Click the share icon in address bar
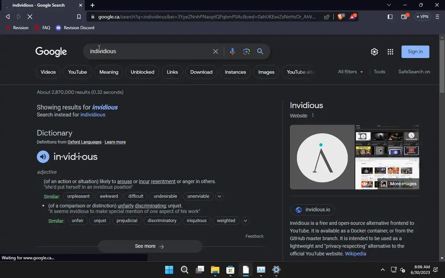445x278 pixels. coord(327,17)
